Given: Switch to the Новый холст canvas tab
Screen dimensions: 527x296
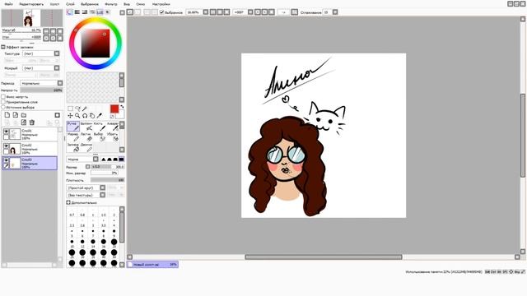Looking at the screenshot, I should tap(152, 265).
